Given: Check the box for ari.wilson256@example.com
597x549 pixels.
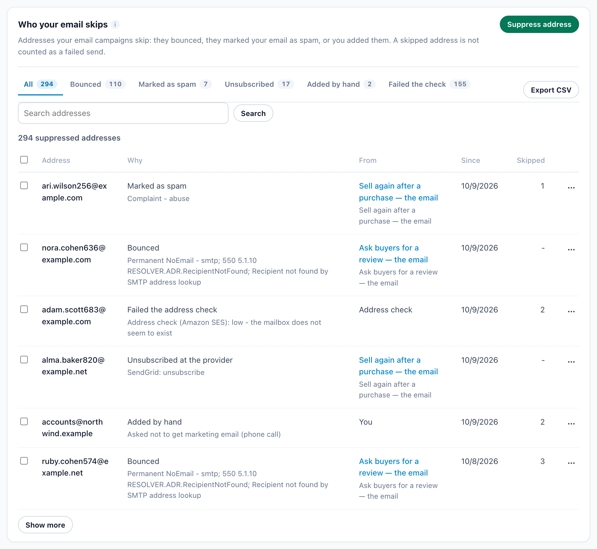Looking at the screenshot, I should pos(24,186).
